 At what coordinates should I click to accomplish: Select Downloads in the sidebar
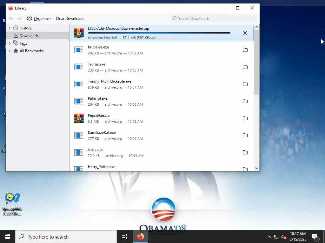click(x=29, y=35)
